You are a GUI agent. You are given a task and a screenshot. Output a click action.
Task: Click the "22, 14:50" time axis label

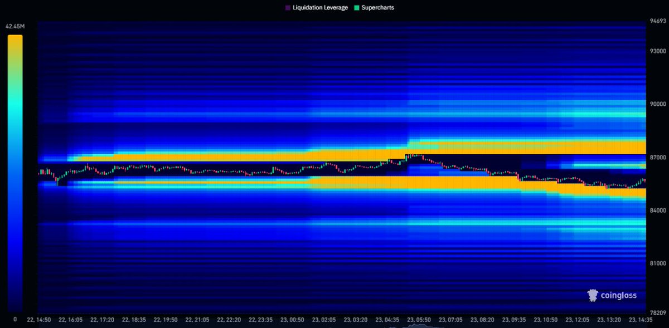(39, 320)
